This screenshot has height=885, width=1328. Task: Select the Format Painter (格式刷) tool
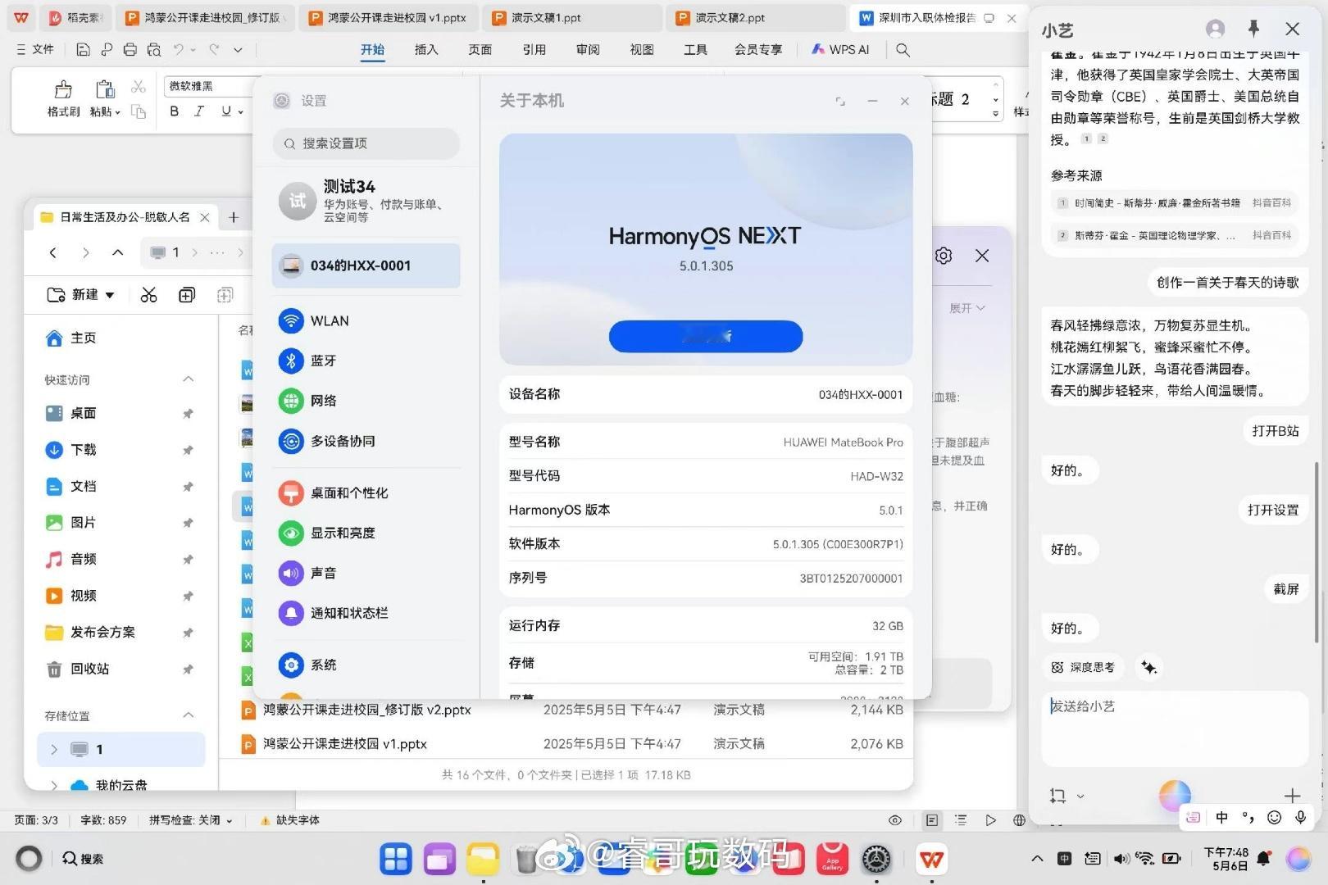pyautogui.click(x=63, y=98)
